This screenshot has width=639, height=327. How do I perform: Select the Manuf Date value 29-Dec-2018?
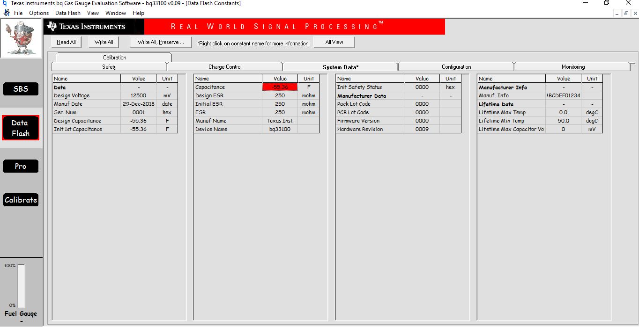click(138, 104)
